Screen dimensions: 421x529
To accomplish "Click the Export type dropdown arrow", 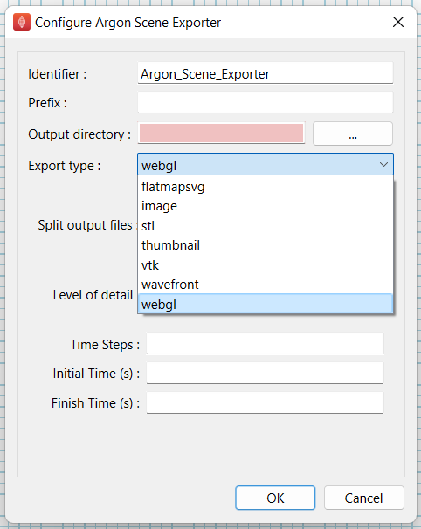I will tap(383, 165).
